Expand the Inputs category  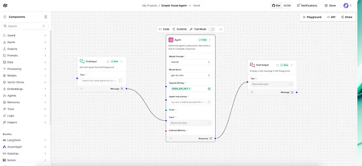(x=25, y=42)
